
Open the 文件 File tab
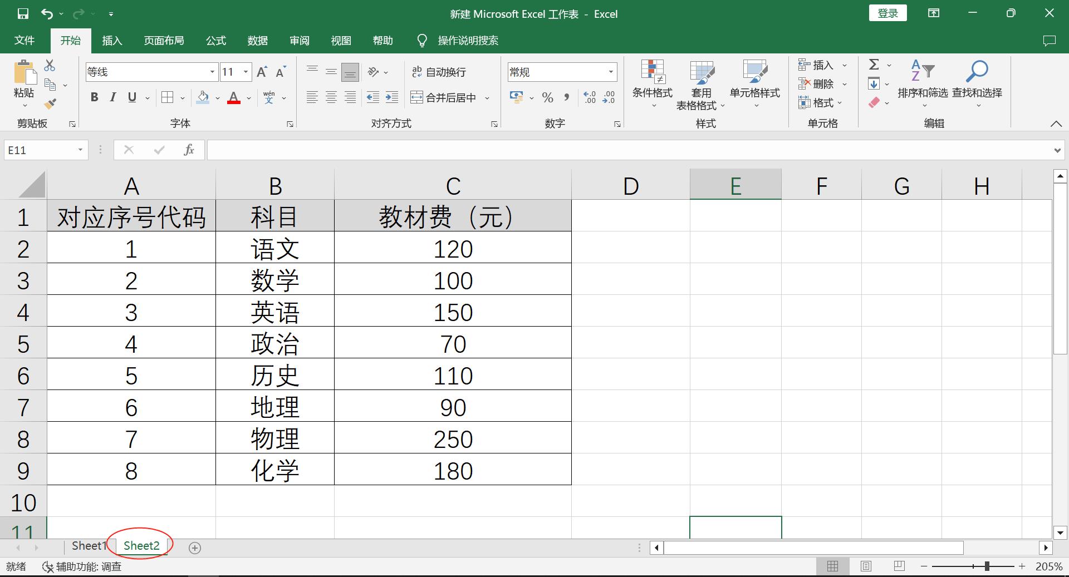click(24, 40)
